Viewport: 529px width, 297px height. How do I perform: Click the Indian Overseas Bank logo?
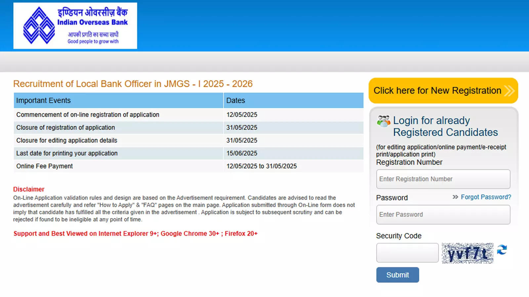(x=75, y=26)
